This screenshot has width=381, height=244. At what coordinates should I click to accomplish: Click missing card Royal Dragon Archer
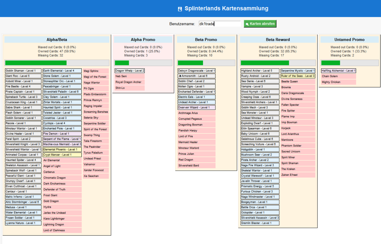point(130,82)
